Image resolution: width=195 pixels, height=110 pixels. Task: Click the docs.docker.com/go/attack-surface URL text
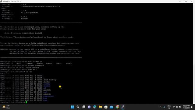(x=58, y=53)
